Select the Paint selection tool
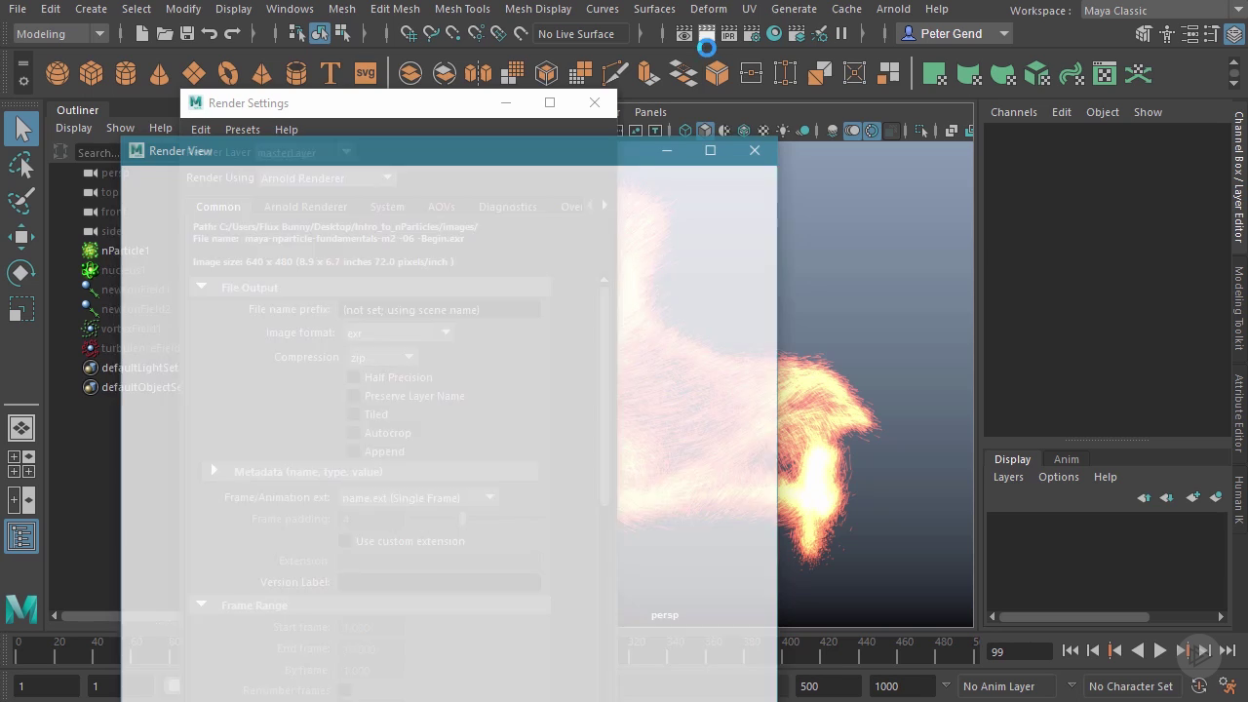1248x702 pixels. tap(21, 201)
